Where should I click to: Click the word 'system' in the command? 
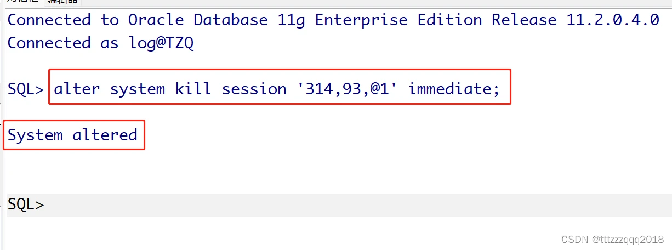pos(137,89)
